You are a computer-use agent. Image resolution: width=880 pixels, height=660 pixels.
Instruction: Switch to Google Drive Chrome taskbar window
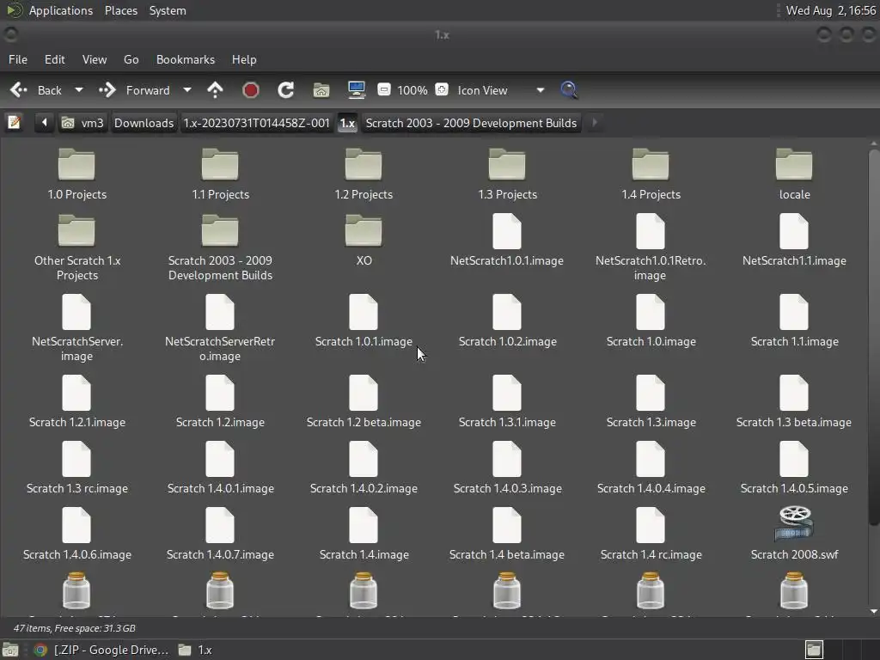[x=101, y=650]
